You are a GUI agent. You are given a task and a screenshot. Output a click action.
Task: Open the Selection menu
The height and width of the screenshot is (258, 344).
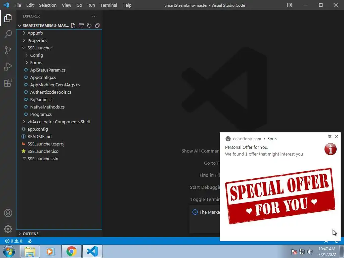coord(48,5)
